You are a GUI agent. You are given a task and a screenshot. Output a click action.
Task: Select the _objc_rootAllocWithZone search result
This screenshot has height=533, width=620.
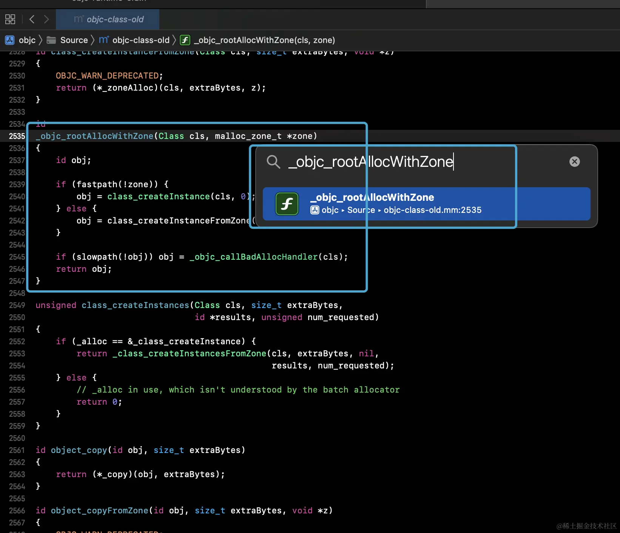pos(427,204)
